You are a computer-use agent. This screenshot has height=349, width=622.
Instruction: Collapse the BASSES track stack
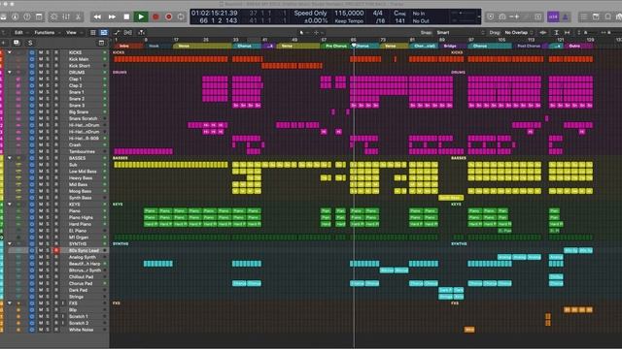click(10, 158)
